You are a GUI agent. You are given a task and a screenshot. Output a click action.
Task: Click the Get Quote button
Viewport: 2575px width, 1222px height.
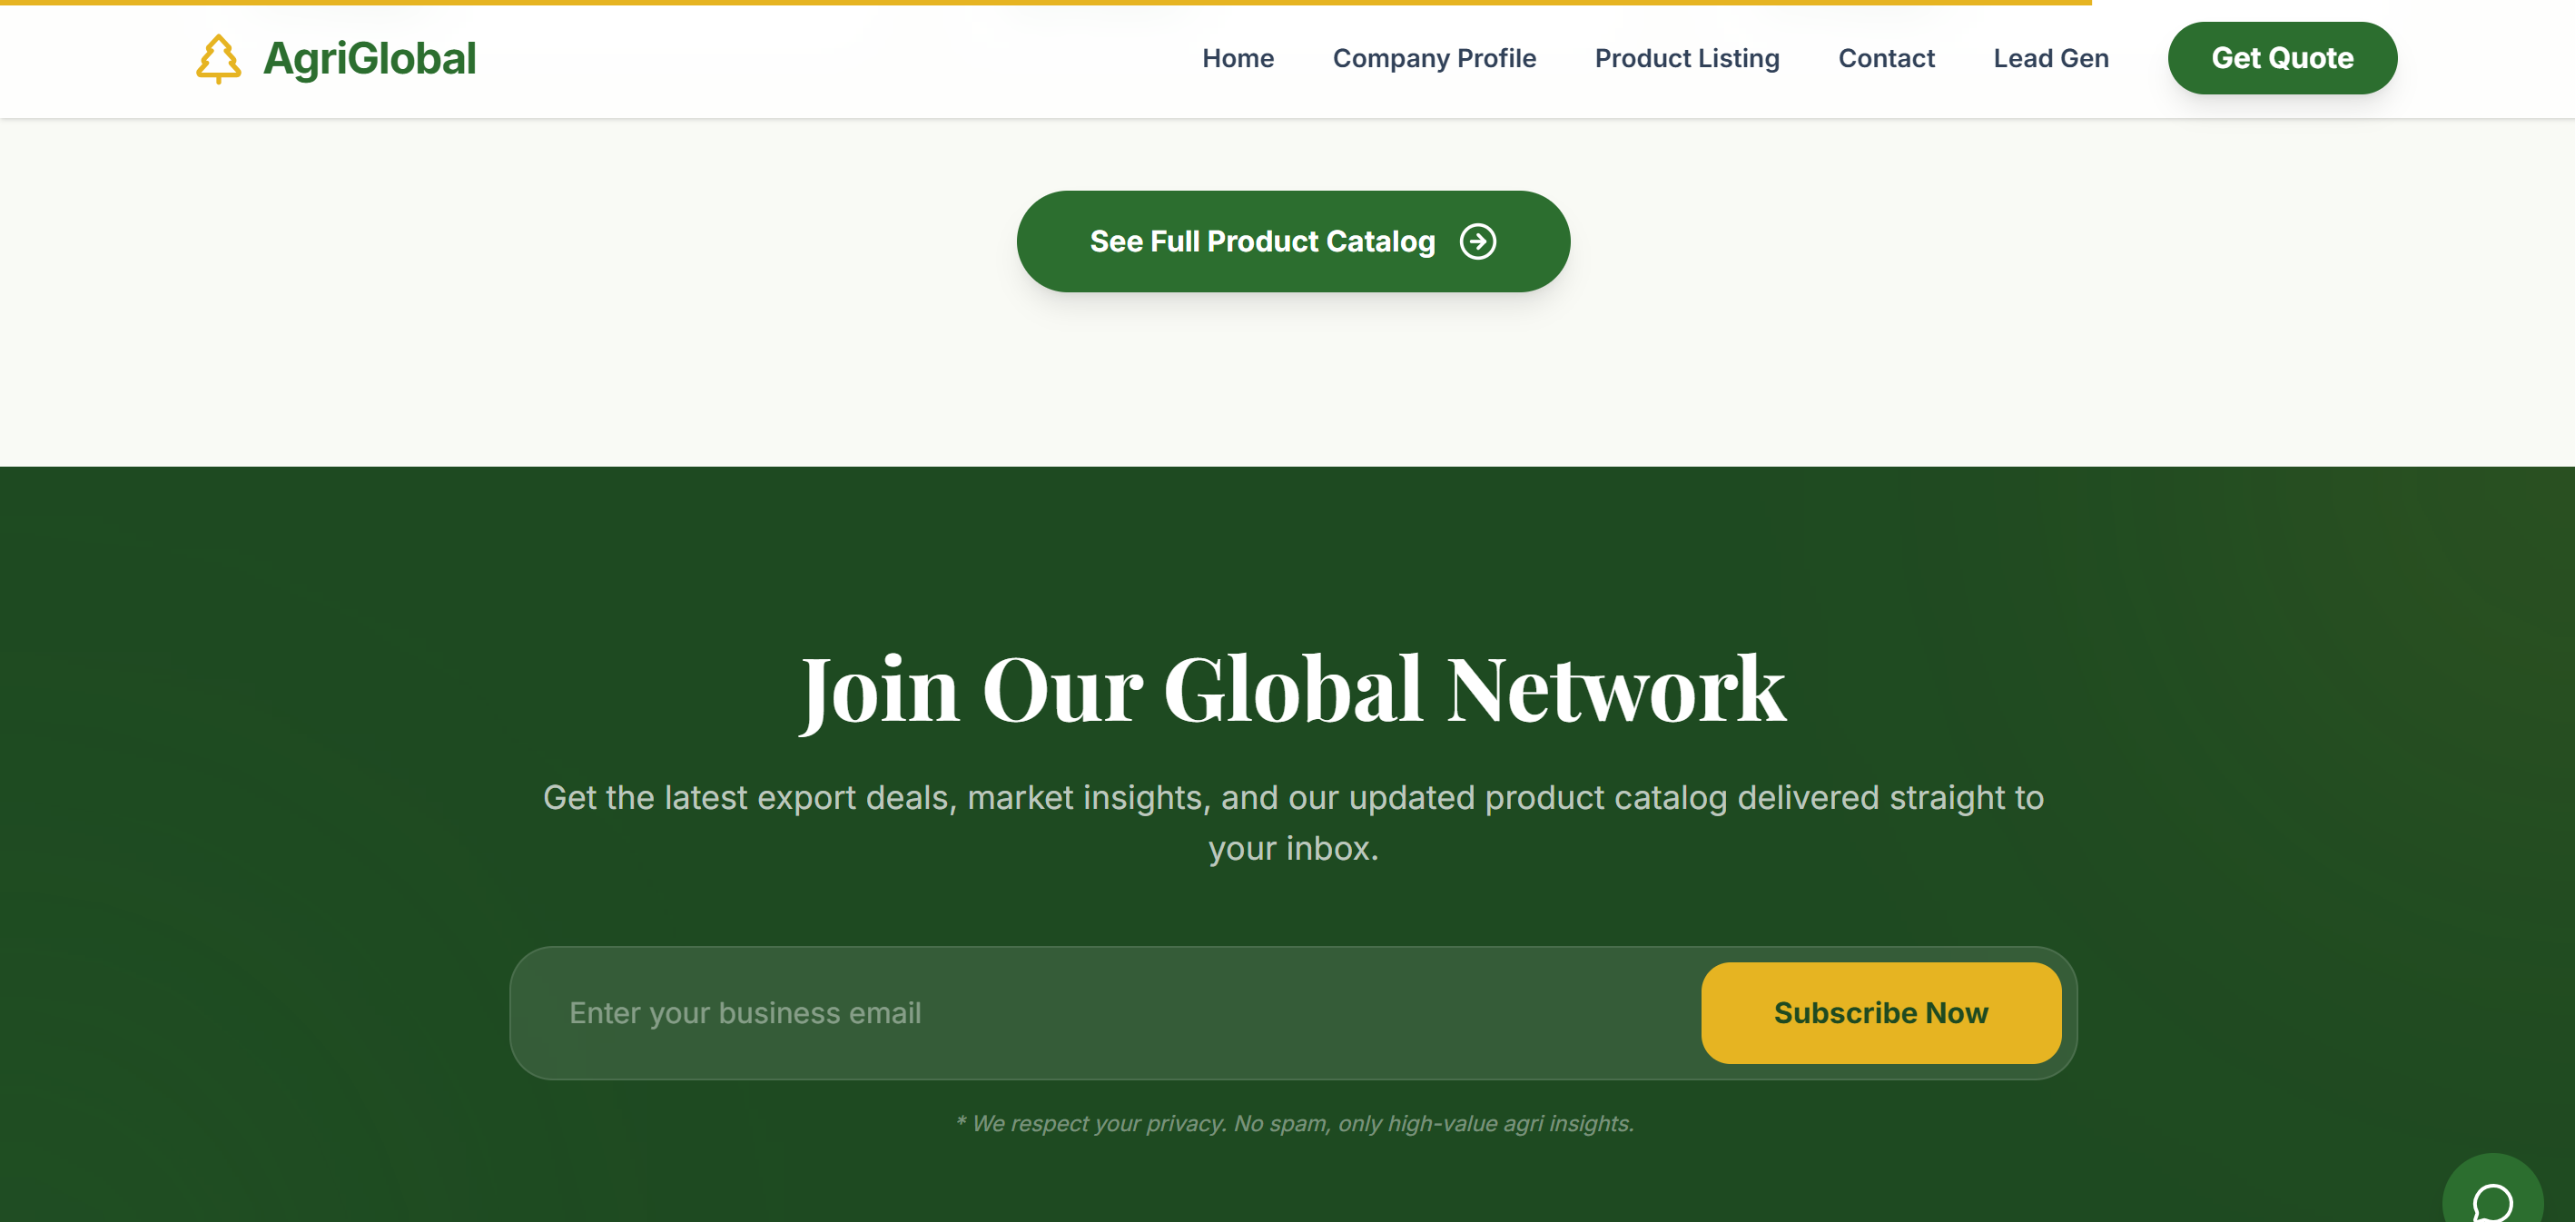pyautogui.click(x=2282, y=58)
